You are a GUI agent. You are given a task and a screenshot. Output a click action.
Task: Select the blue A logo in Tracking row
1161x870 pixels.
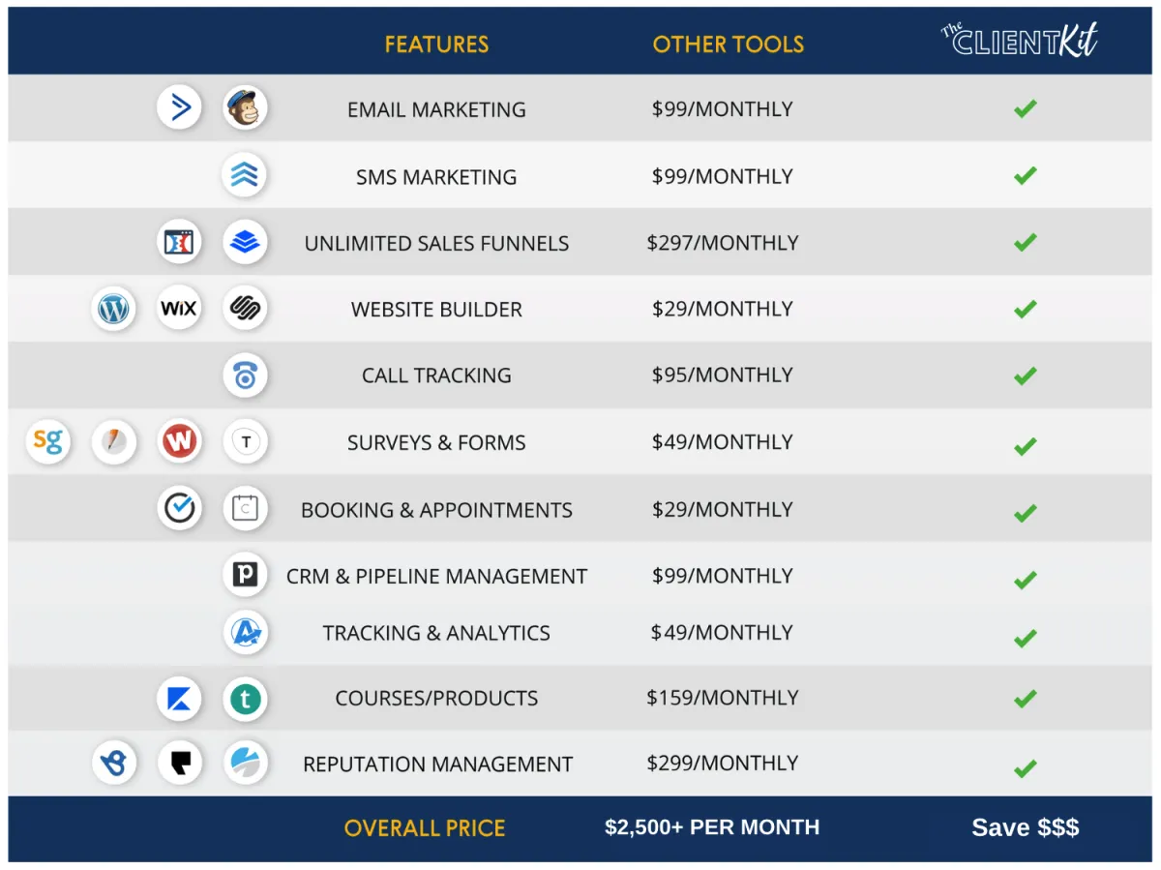[245, 632]
